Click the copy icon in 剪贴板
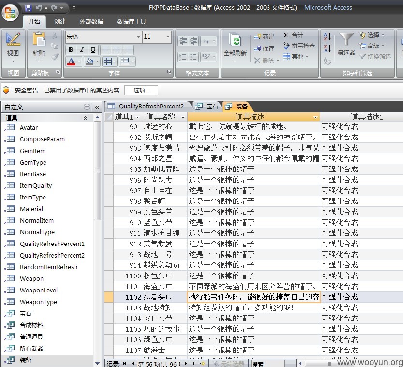 click(x=55, y=46)
